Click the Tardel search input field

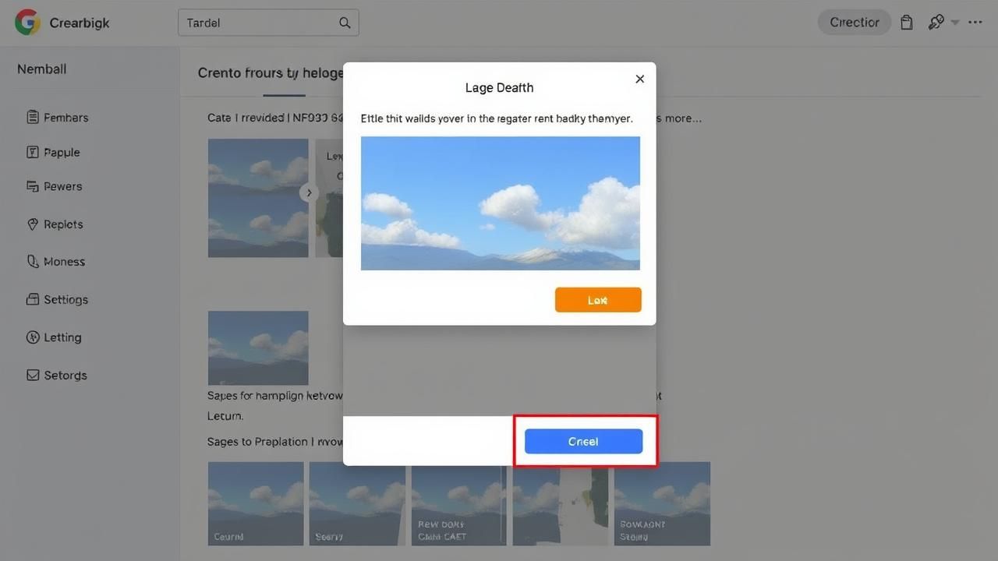tap(257, 23)
